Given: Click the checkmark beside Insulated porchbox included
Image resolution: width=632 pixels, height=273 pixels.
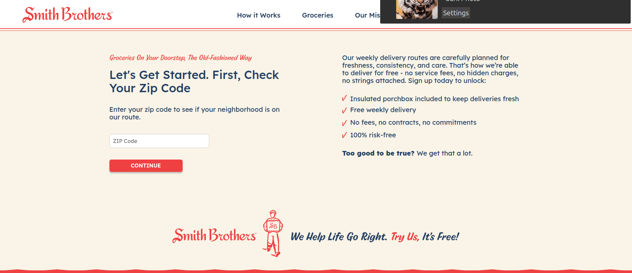Looking at the screenshot, I should (345, 99).
